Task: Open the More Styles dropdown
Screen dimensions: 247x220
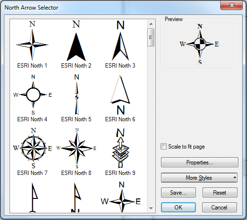Action: [199, 178]
